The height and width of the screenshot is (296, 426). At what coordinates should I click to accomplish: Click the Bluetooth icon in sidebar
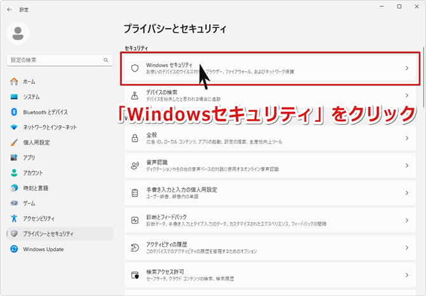[14, 112]
